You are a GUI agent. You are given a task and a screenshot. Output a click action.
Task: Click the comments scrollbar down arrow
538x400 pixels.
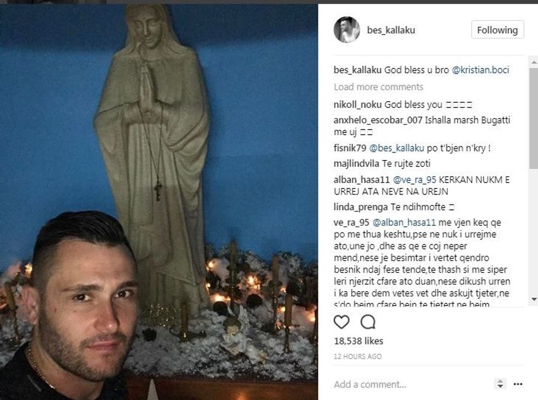534,299
